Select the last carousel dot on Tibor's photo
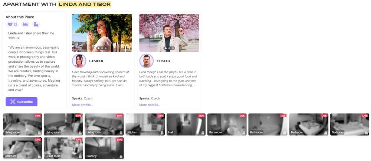 (x=173, y=48)
